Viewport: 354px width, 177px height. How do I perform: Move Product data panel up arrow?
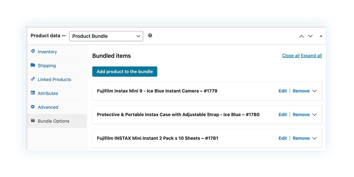(x=301, y=36)
